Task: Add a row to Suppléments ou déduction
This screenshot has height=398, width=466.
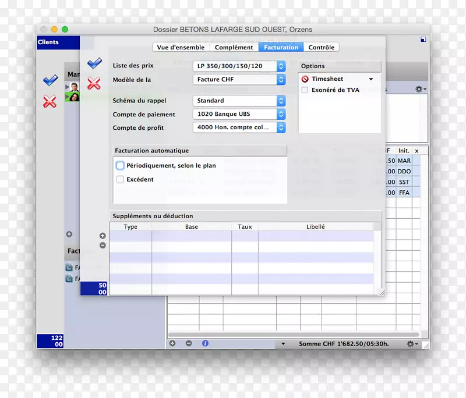Action: point(103,236)
